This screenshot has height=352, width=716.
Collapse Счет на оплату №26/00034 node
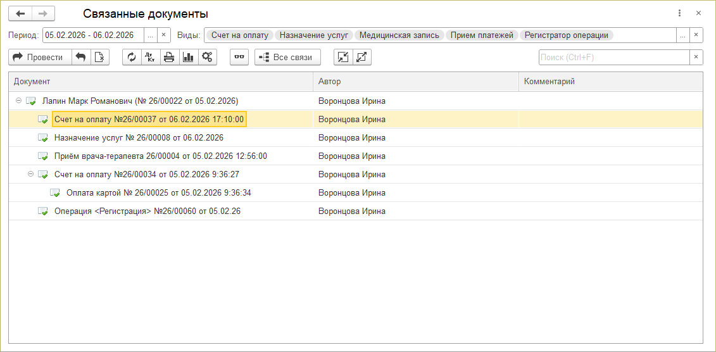pos(31,174)
